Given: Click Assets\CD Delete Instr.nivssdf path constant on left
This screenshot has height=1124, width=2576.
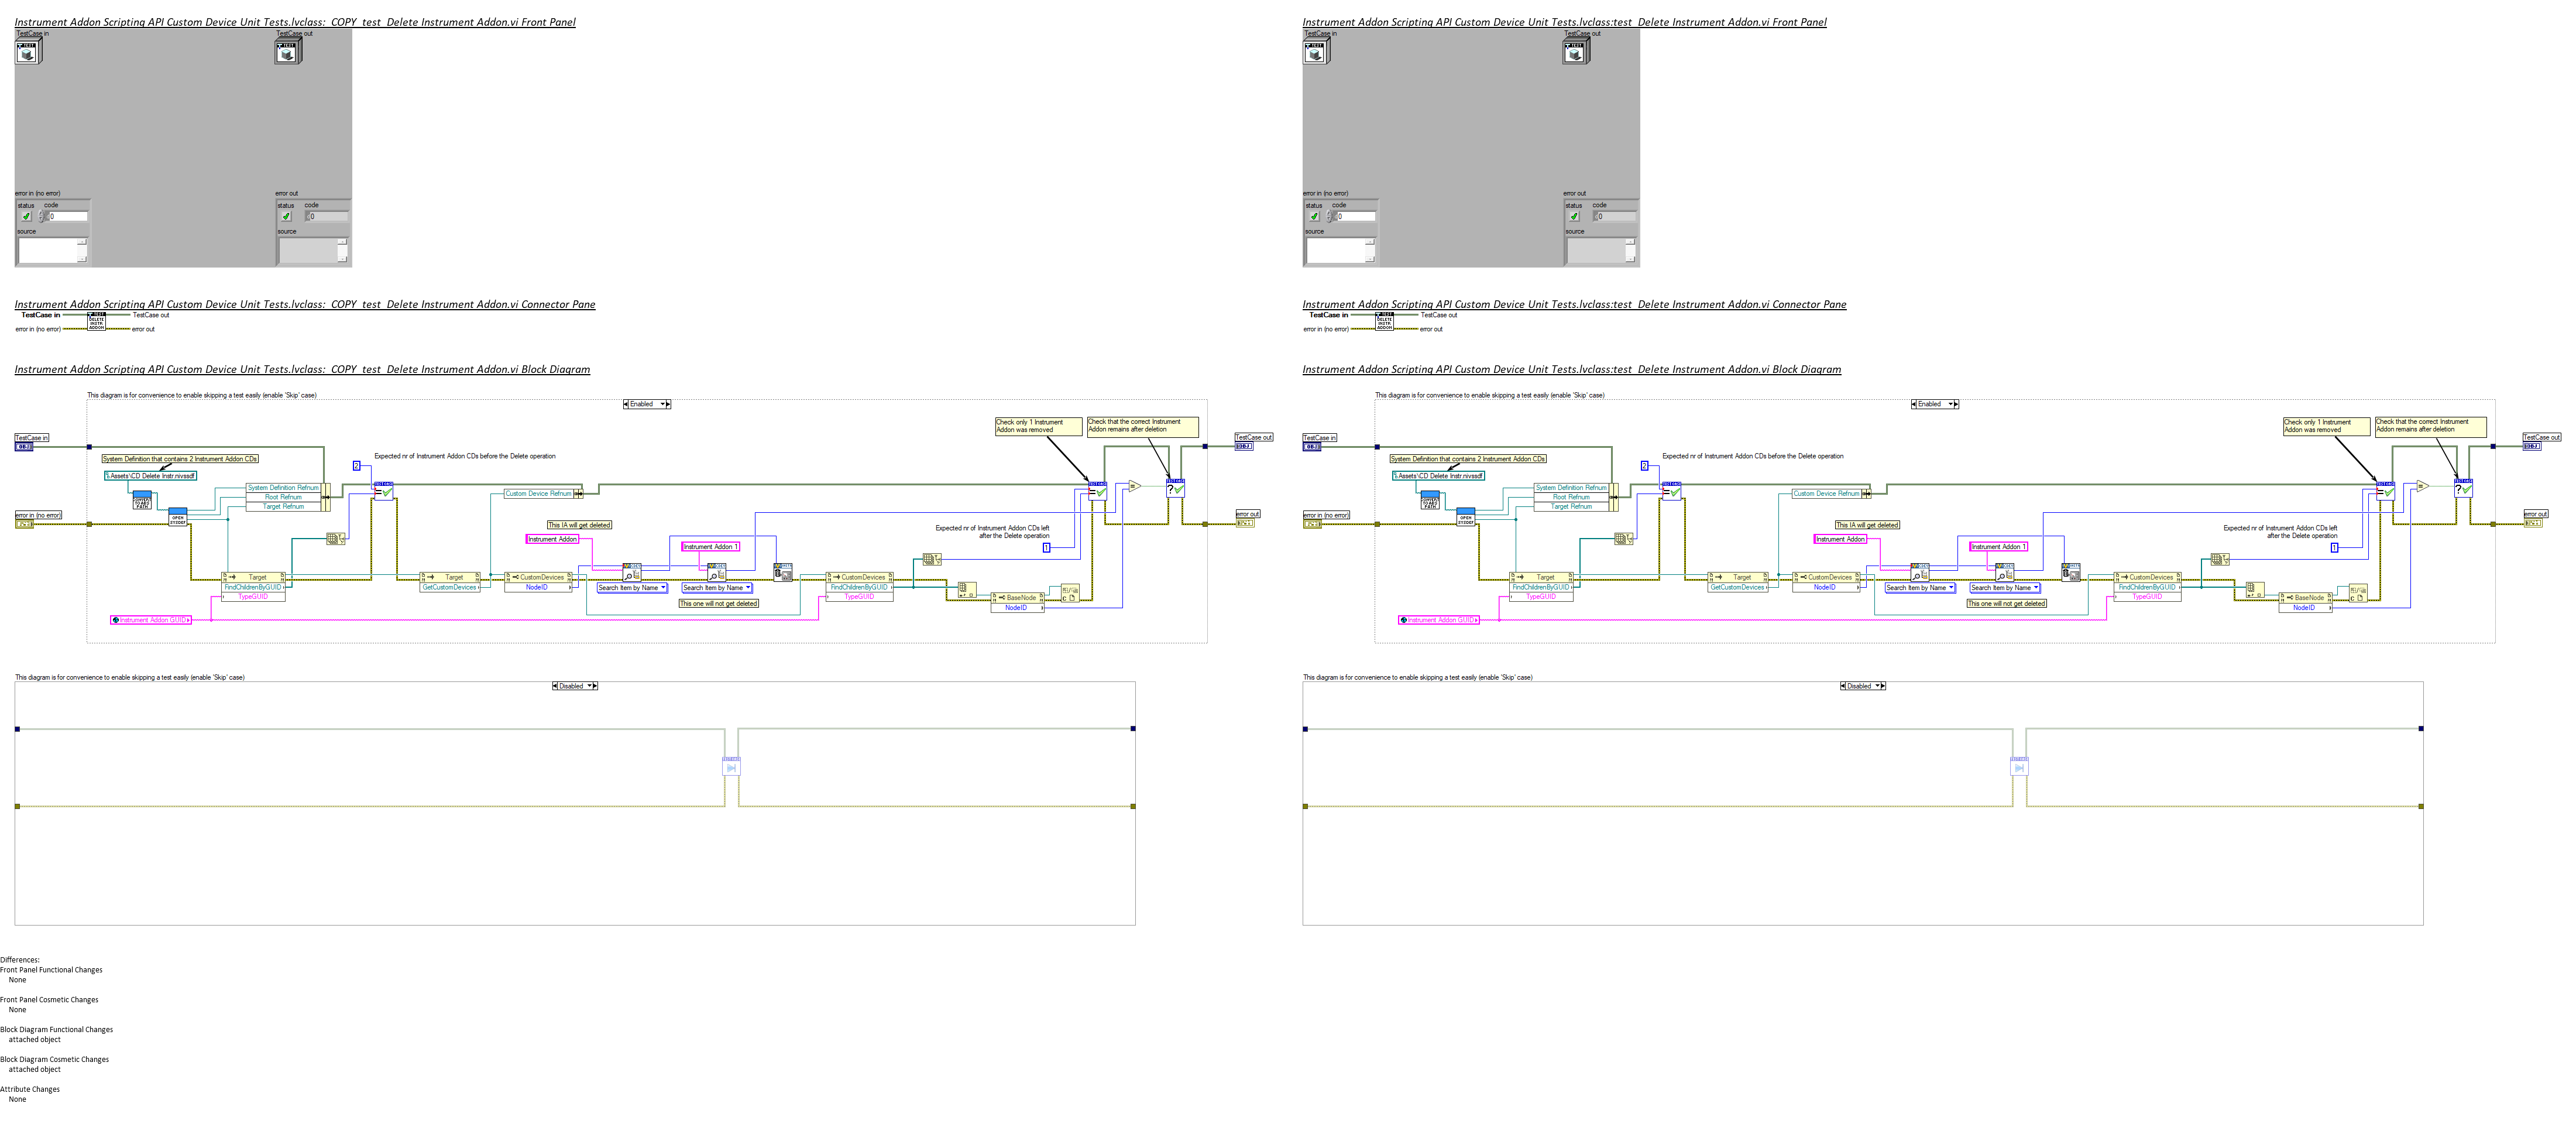Looking at the screenshot, I should pos(151,476).
